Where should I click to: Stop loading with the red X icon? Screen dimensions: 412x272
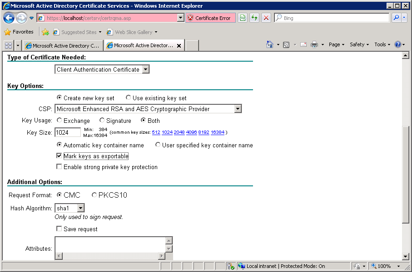(266, 18)
